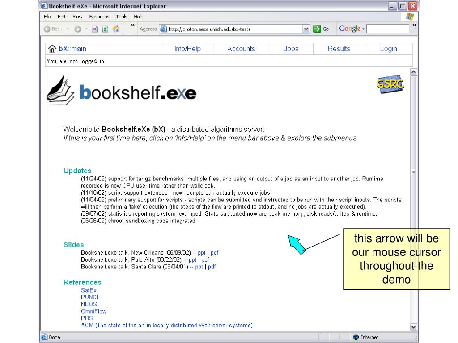Click the Google search input box
This screenshot has height=343, width=458.
pyautogui.click(x=388, y=29)
